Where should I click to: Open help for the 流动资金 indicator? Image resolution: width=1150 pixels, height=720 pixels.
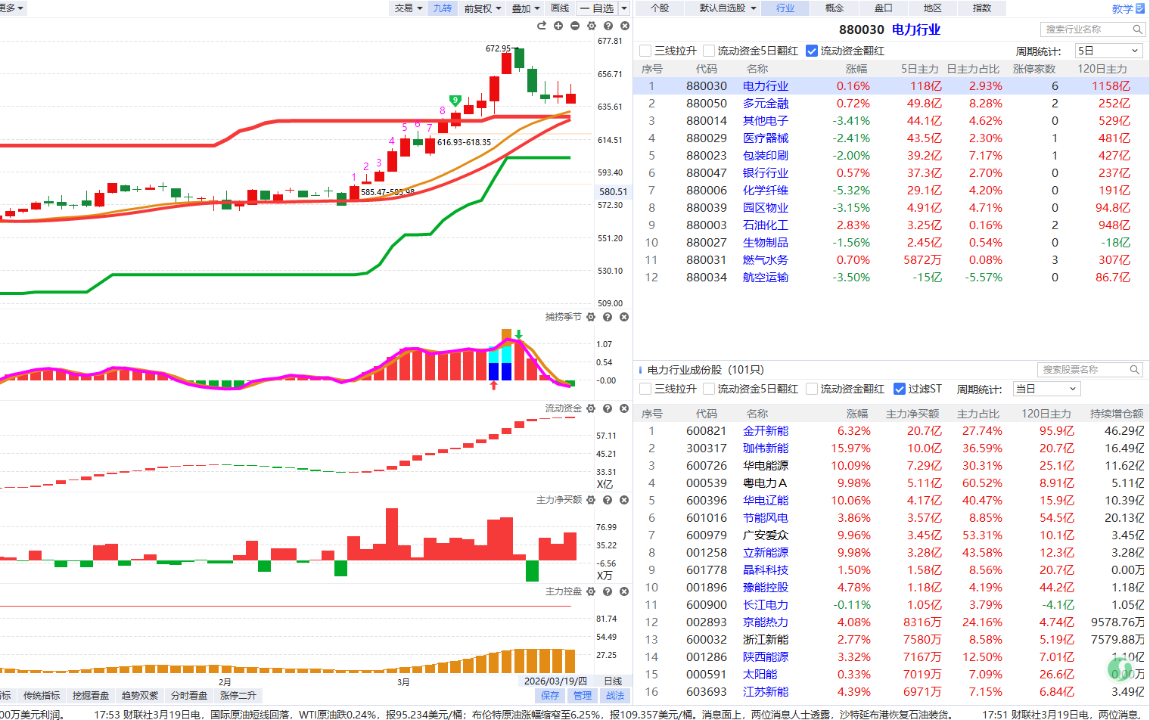pyautogui.click(x=608, y=408)
